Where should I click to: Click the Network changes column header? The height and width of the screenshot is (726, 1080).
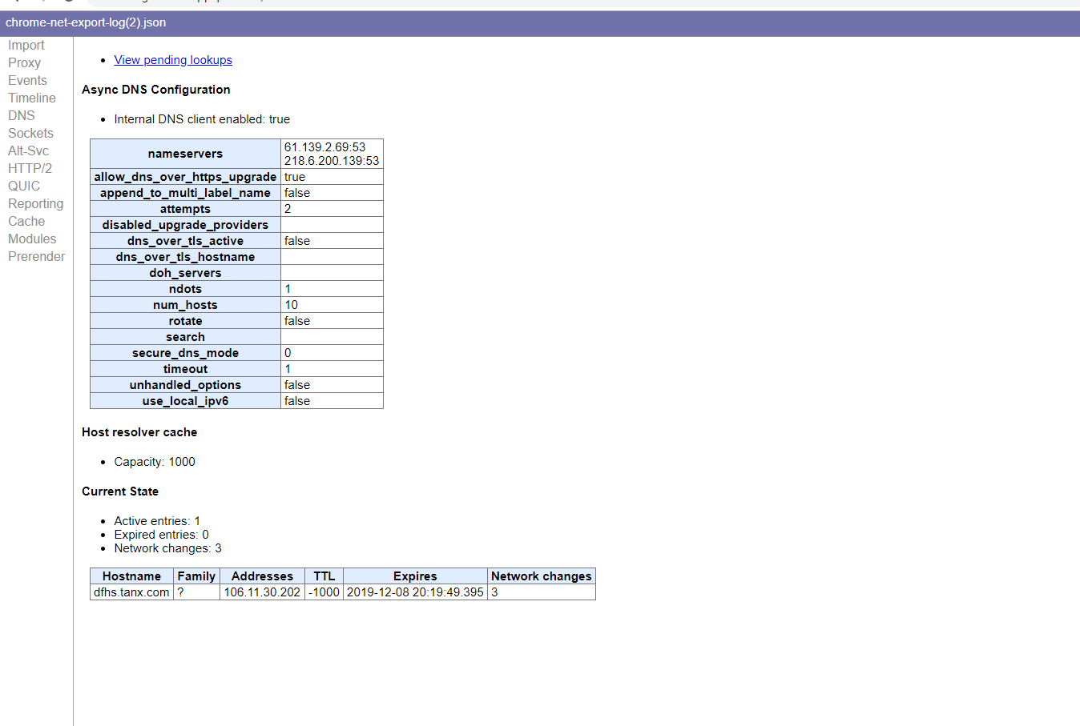click(542, 576)
